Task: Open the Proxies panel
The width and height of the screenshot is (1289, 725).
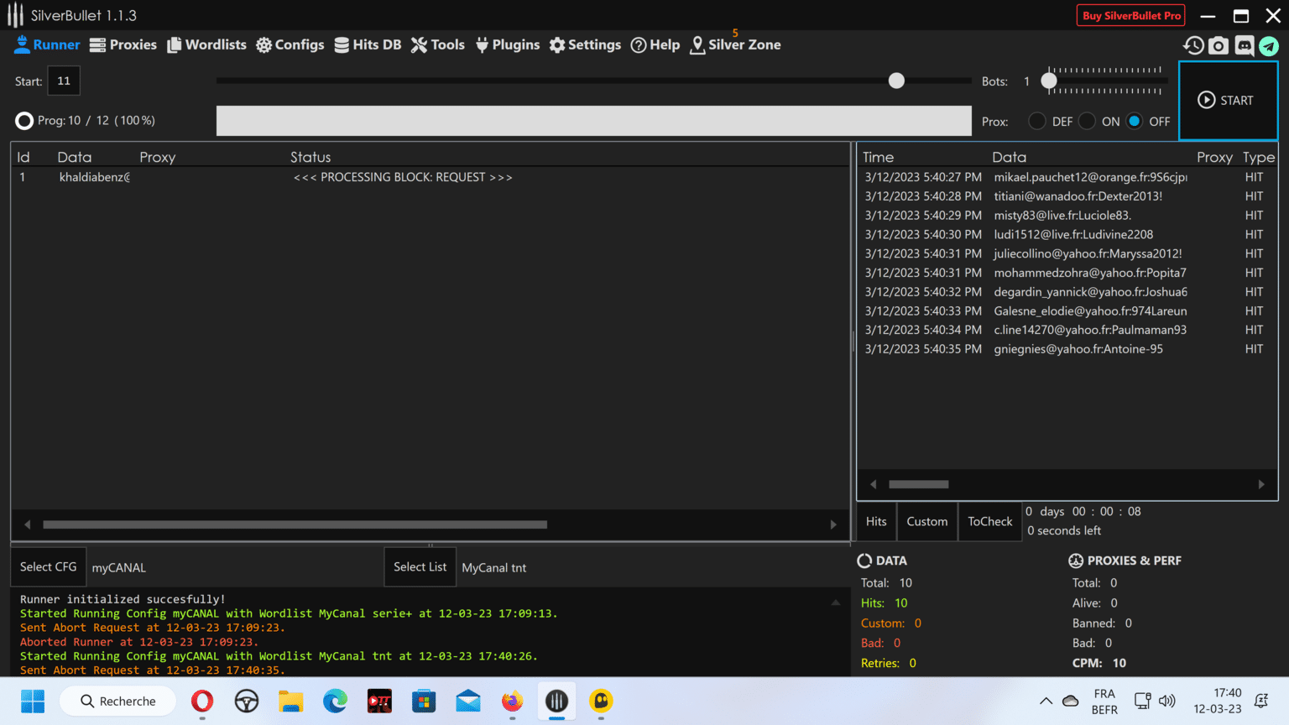Action: click(x=123, y=44)
